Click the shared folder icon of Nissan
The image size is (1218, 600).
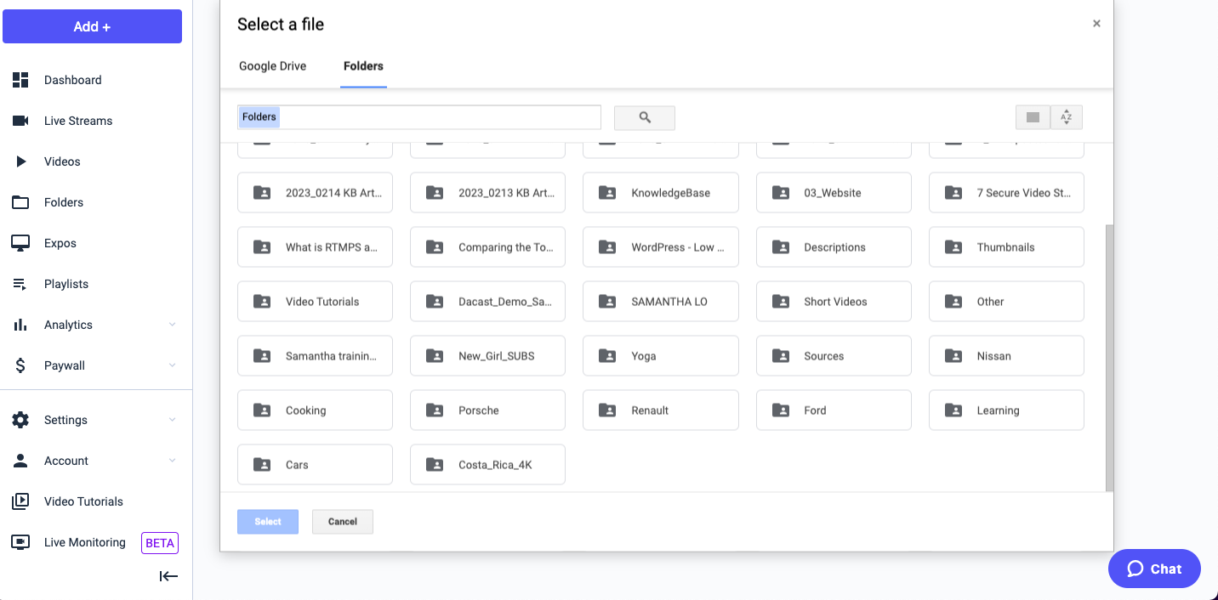click(x=953, y=356)
